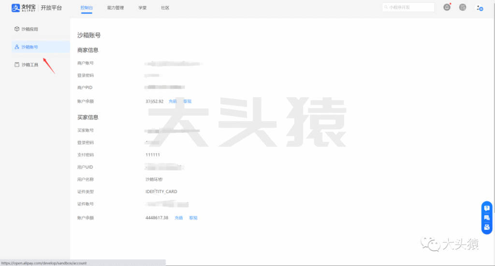Open the user avatar account menu
Screen dimensions: 495x266
[x=480, y=8]
